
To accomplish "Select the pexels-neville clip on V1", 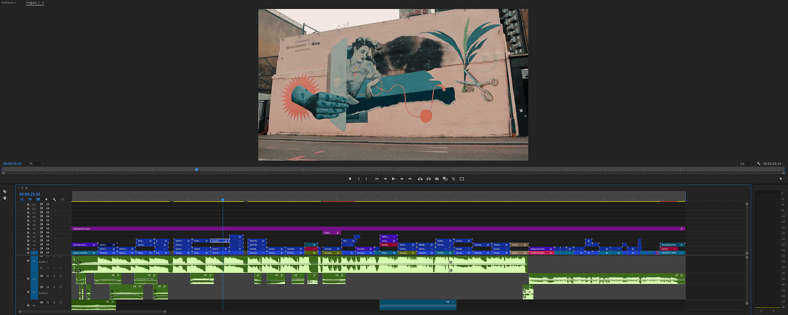I will [85, 253].
